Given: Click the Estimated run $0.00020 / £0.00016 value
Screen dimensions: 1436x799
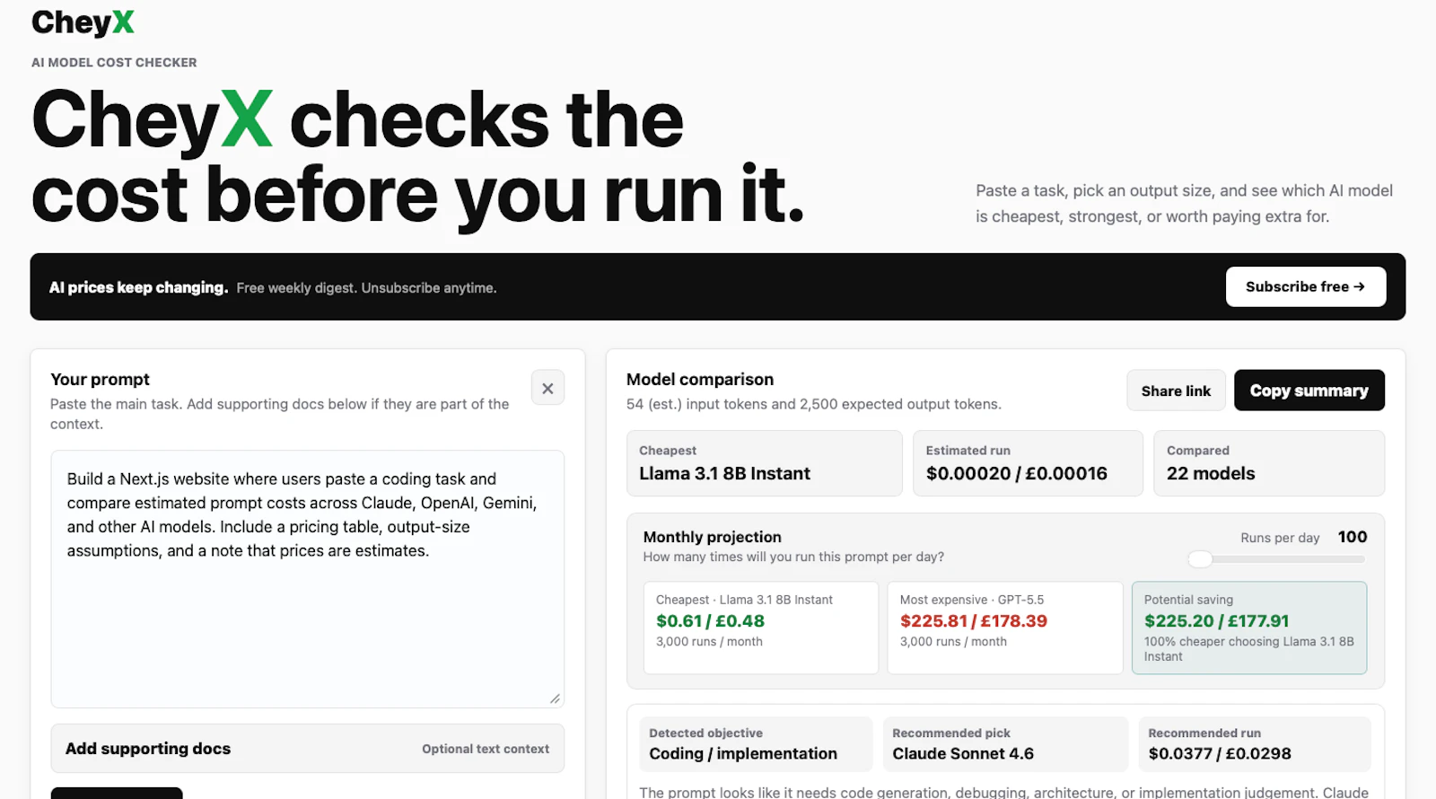Looking at the screenshot, I should (x=1017, y=473).
